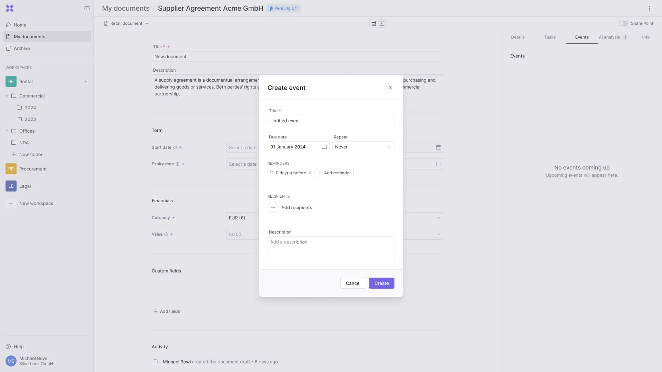Click the event Title input field
662x372 pixels.
click(x=331, y=121)
